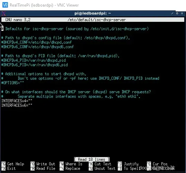
Task: Click the #OPTIONS="" line
Action: click(12, 83)
